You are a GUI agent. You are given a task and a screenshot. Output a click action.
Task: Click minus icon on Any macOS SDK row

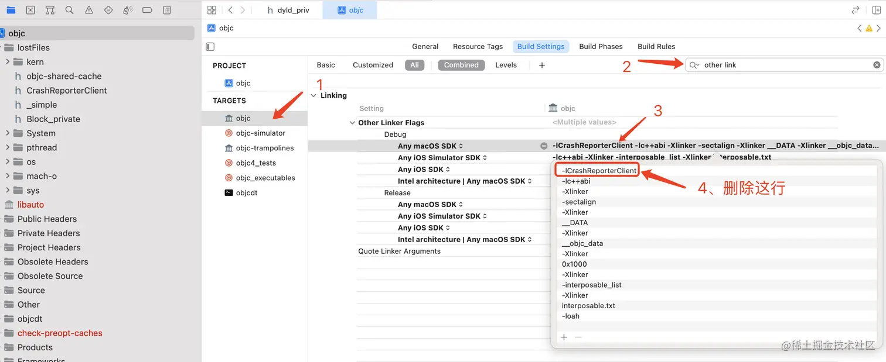544,146
